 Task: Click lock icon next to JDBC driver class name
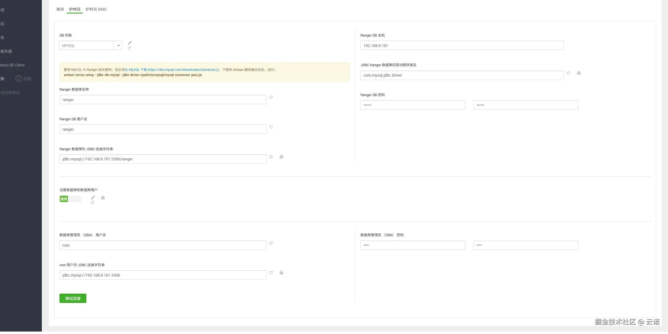point(579,73)
